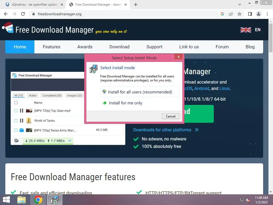Click the Google icon in address bar

pyautogui.click(x=222, y=14)
